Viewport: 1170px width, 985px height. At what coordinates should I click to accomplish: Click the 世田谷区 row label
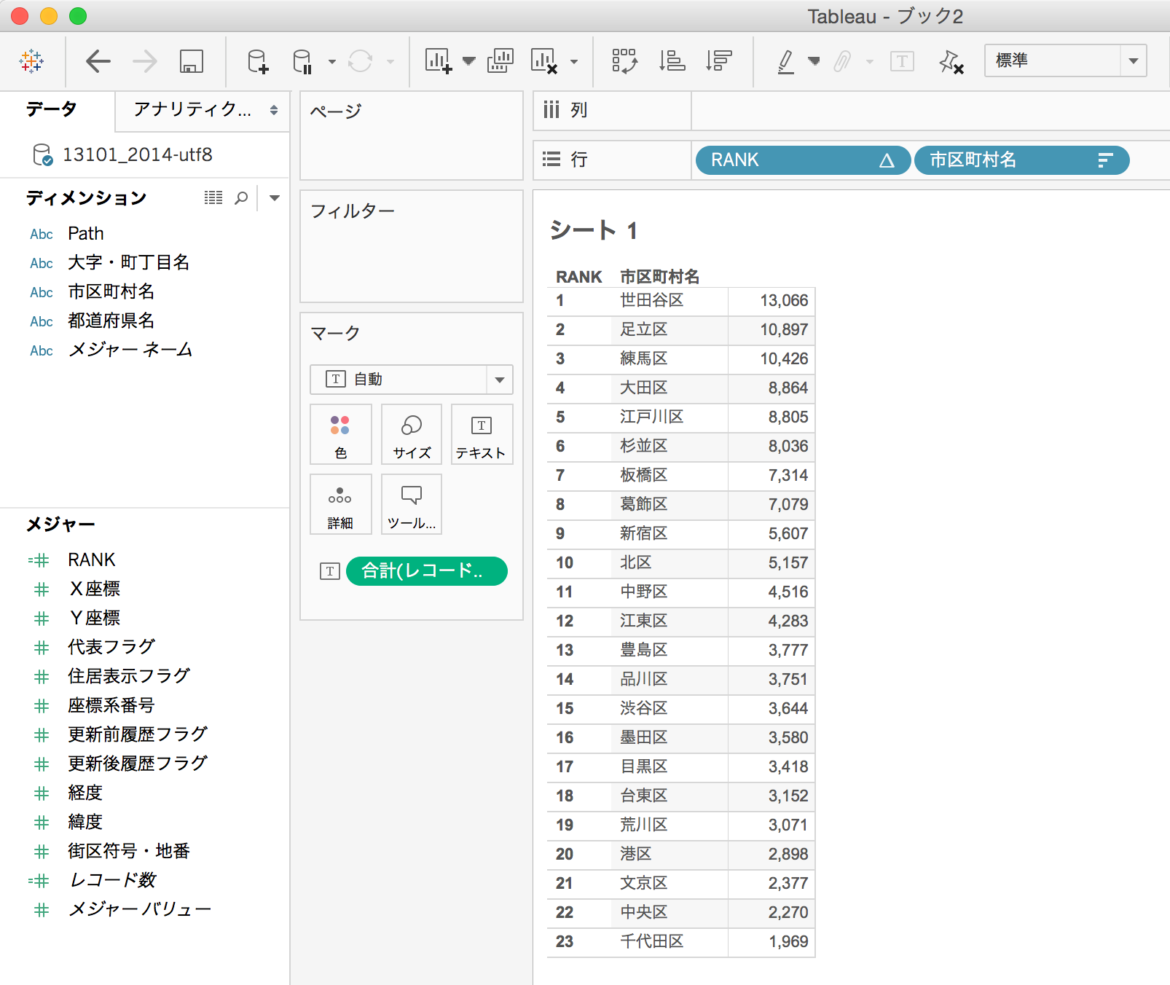click(652, 301)
